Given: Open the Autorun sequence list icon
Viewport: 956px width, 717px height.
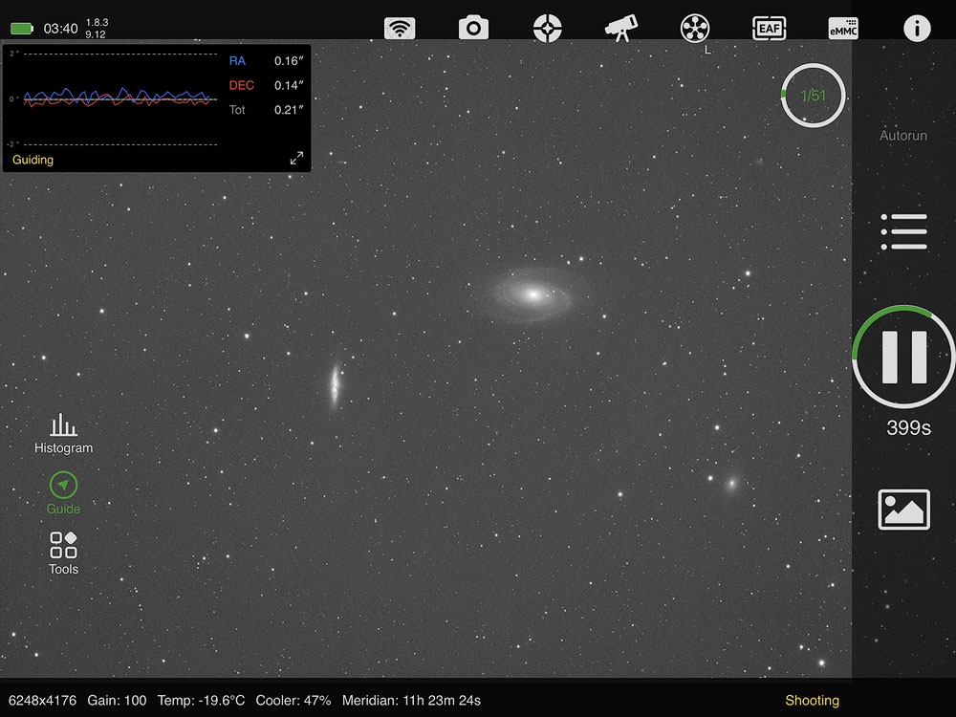Looking at the screenshot, I should coord(903,231).
